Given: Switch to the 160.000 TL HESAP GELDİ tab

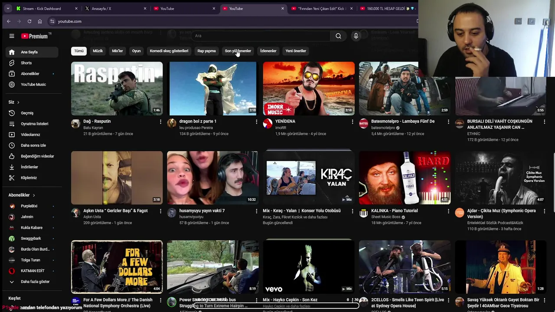Looking at the screenshot, I should click(388, 9).
